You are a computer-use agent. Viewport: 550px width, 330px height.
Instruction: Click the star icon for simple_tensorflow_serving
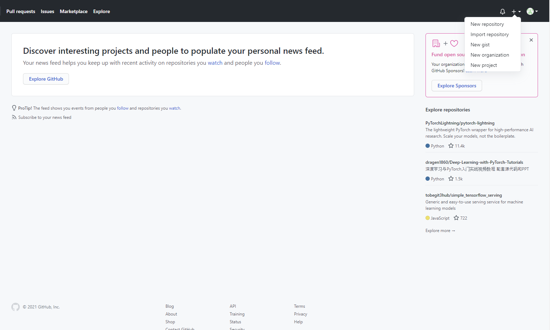tap(456, 218)
